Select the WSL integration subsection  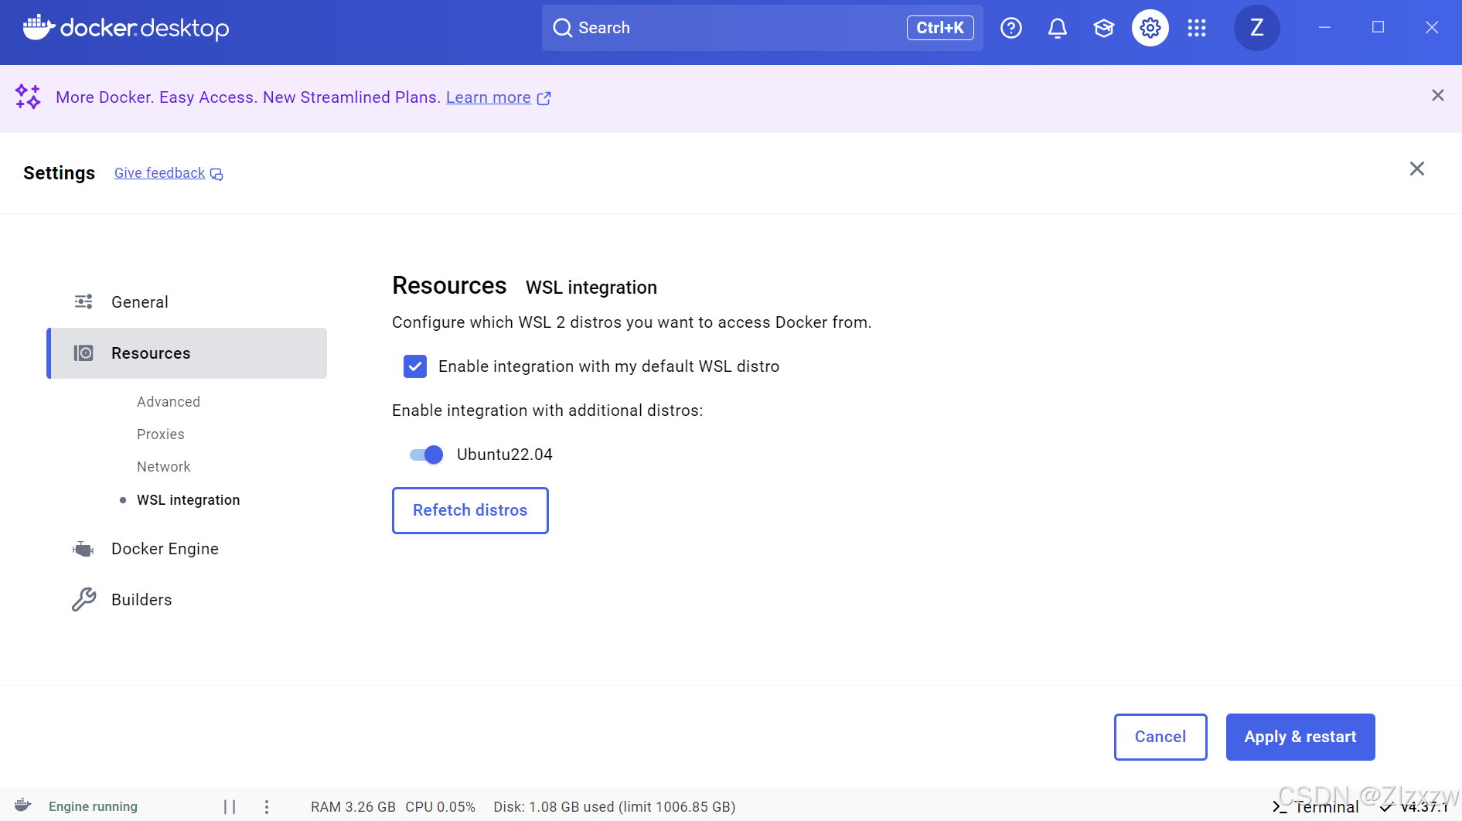click(x=189, y=500)
